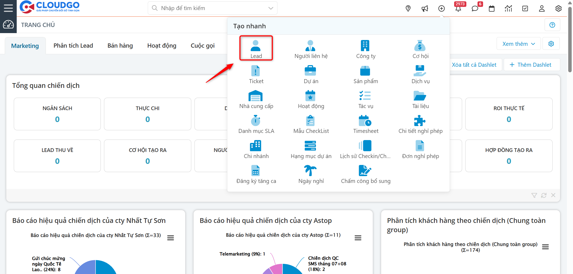This screenshot has width=573, height=274.
Task: Switch to the Bán hàng tab
Action: click(120, 46)
